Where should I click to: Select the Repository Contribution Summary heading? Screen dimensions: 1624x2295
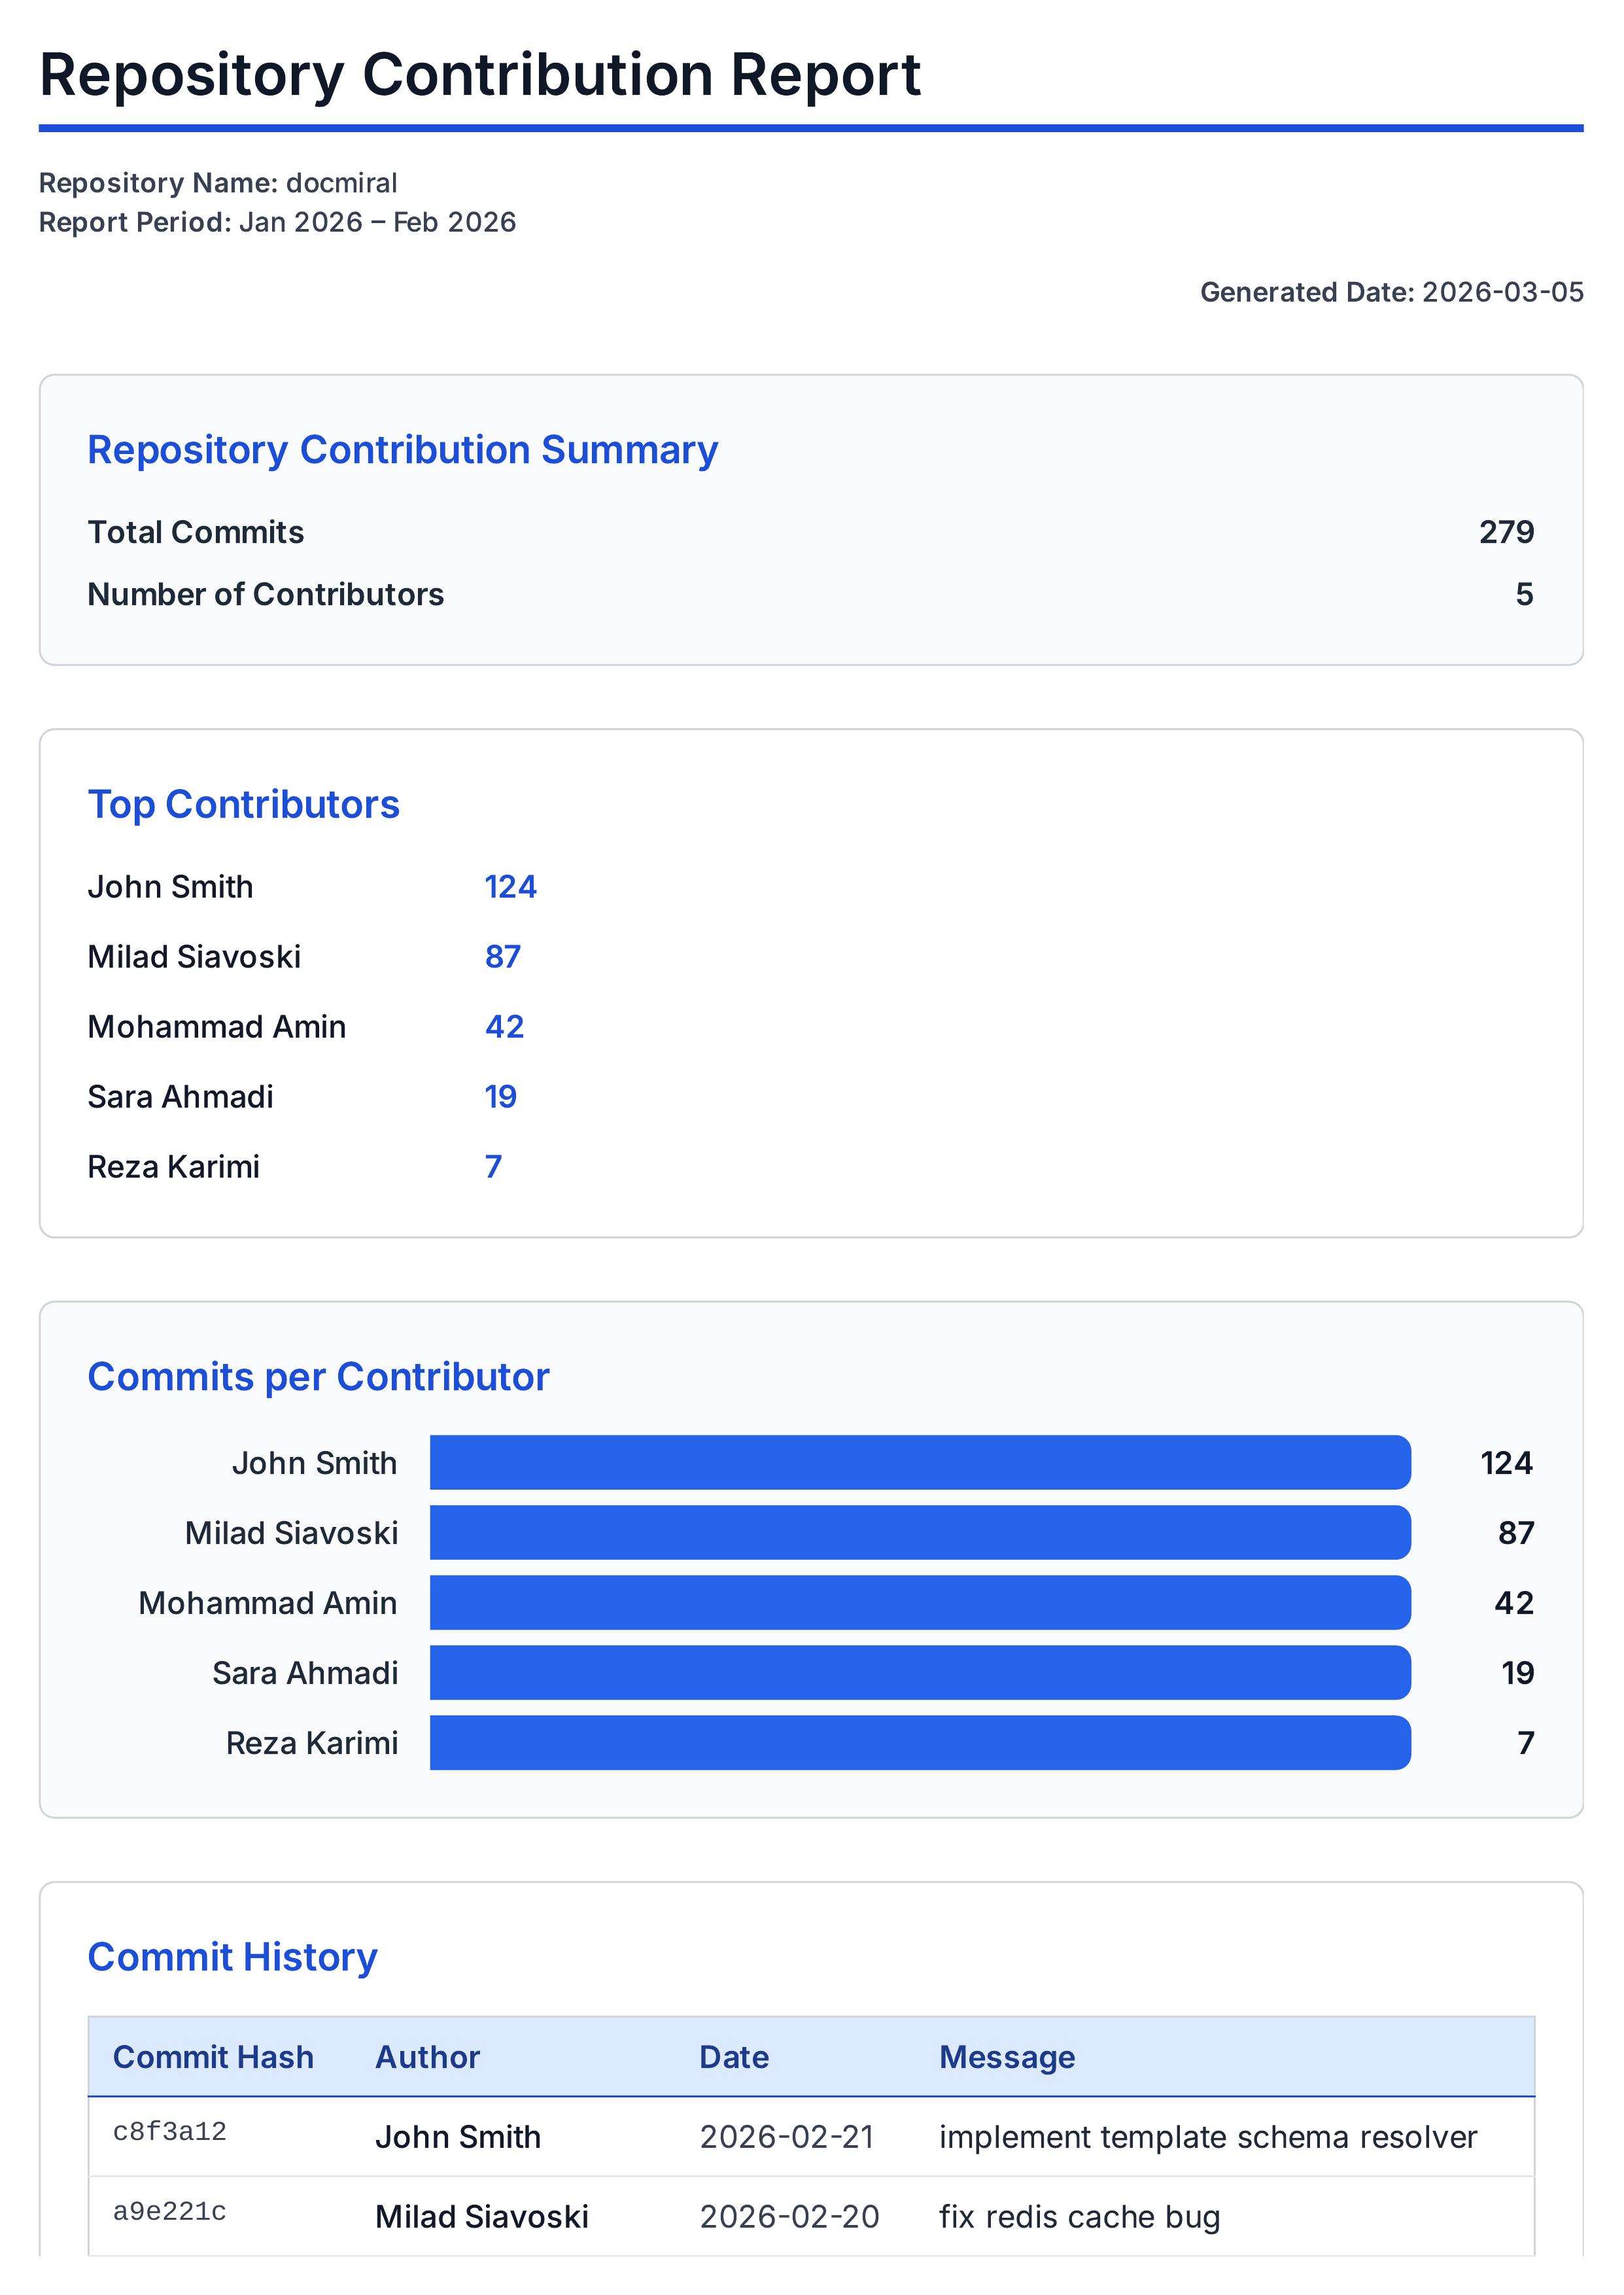402,450
